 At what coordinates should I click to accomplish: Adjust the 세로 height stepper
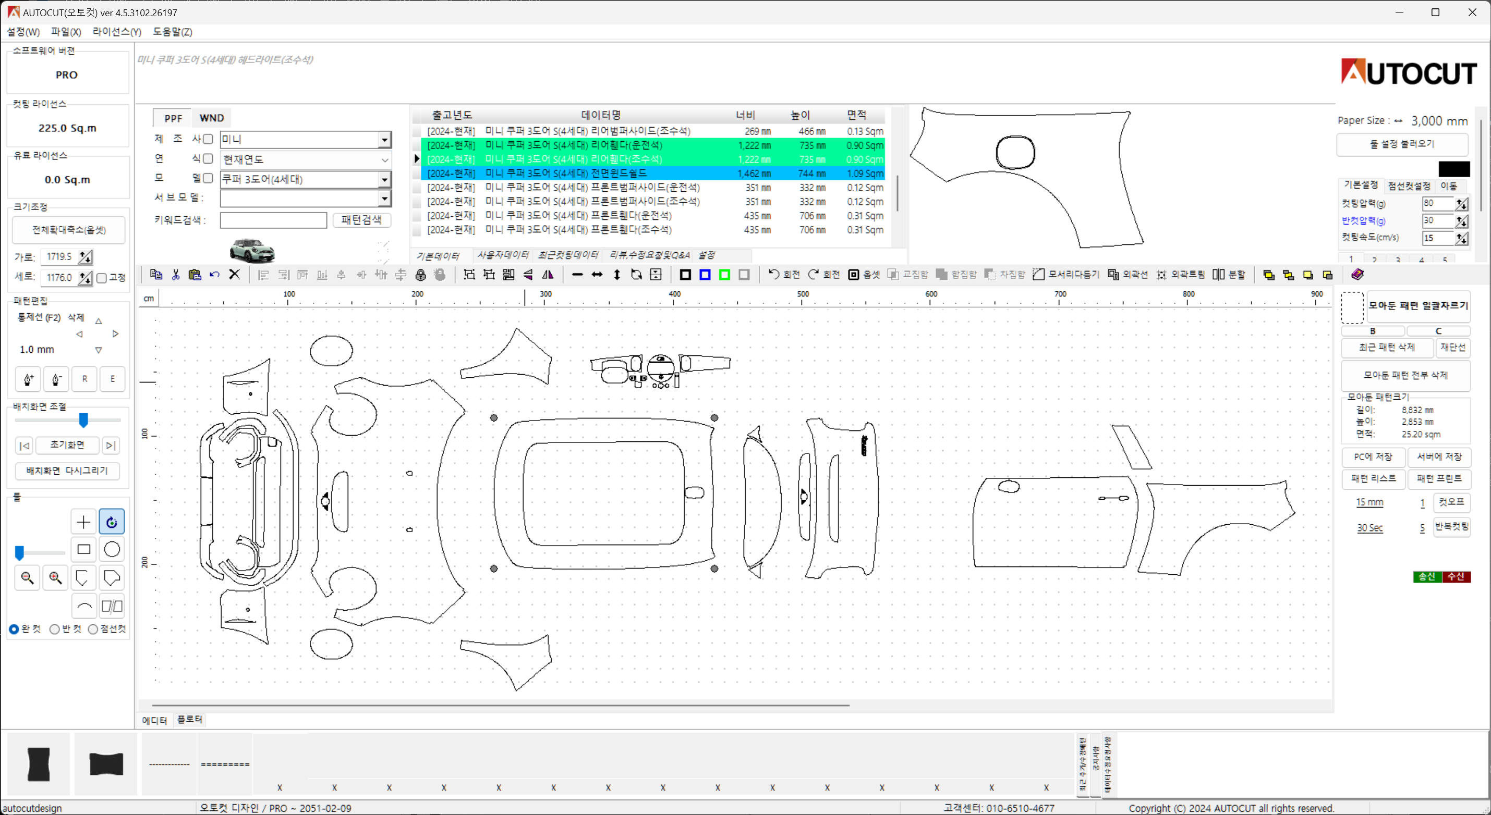click(86, 278)
